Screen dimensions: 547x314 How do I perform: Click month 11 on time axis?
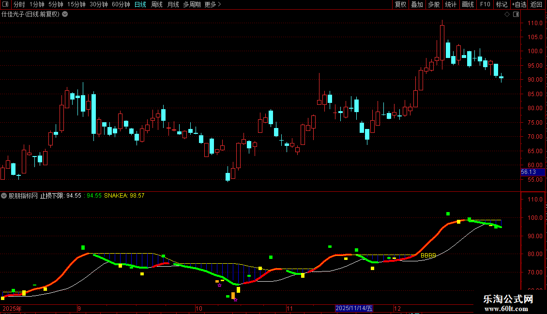coord(289,308)
